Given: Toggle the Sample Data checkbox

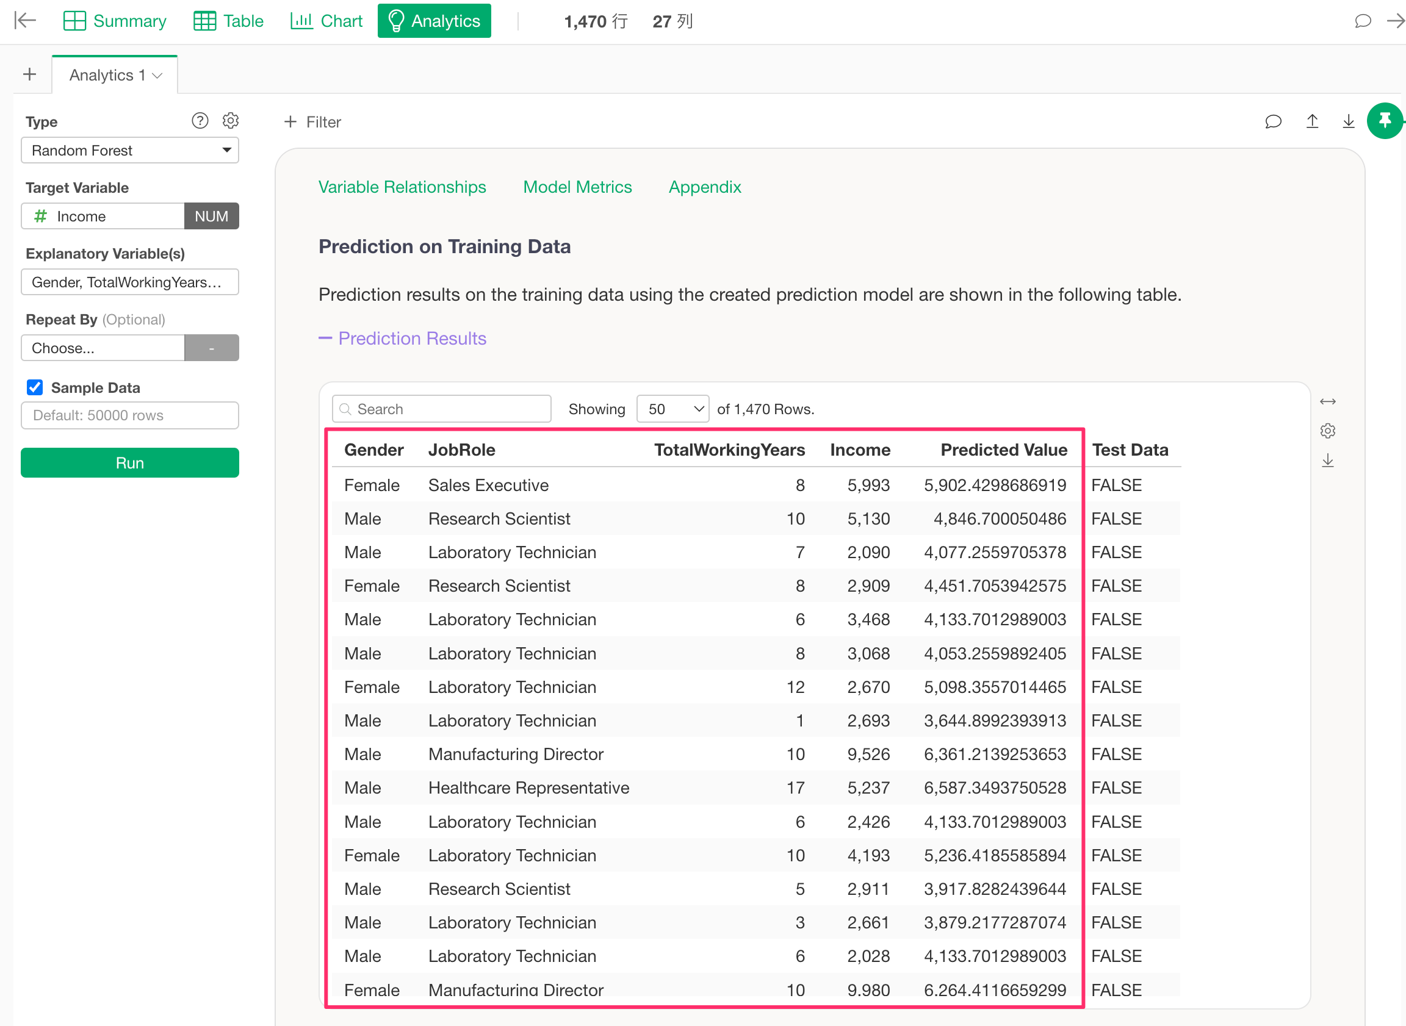Looking at the screenshot, I should point(35,387).
